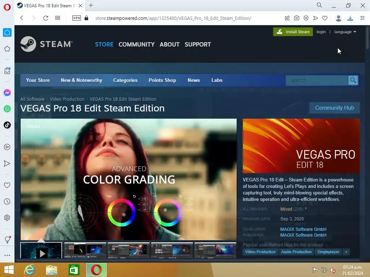370x277 pixels.
Task: Click the address bar URL
Action: coord(173,18)
